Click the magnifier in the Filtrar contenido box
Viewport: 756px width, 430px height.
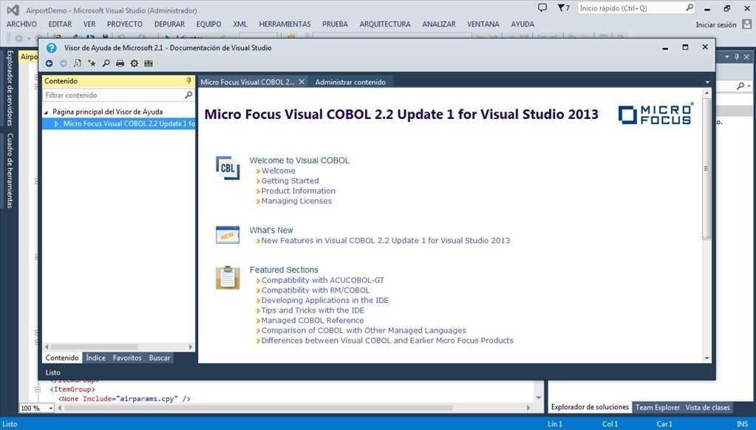point(188,95)
